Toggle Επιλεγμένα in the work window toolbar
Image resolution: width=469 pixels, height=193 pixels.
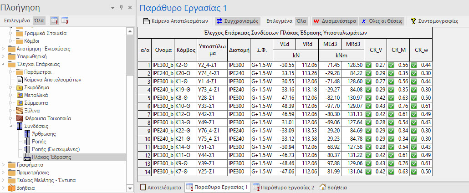point(280,21)
